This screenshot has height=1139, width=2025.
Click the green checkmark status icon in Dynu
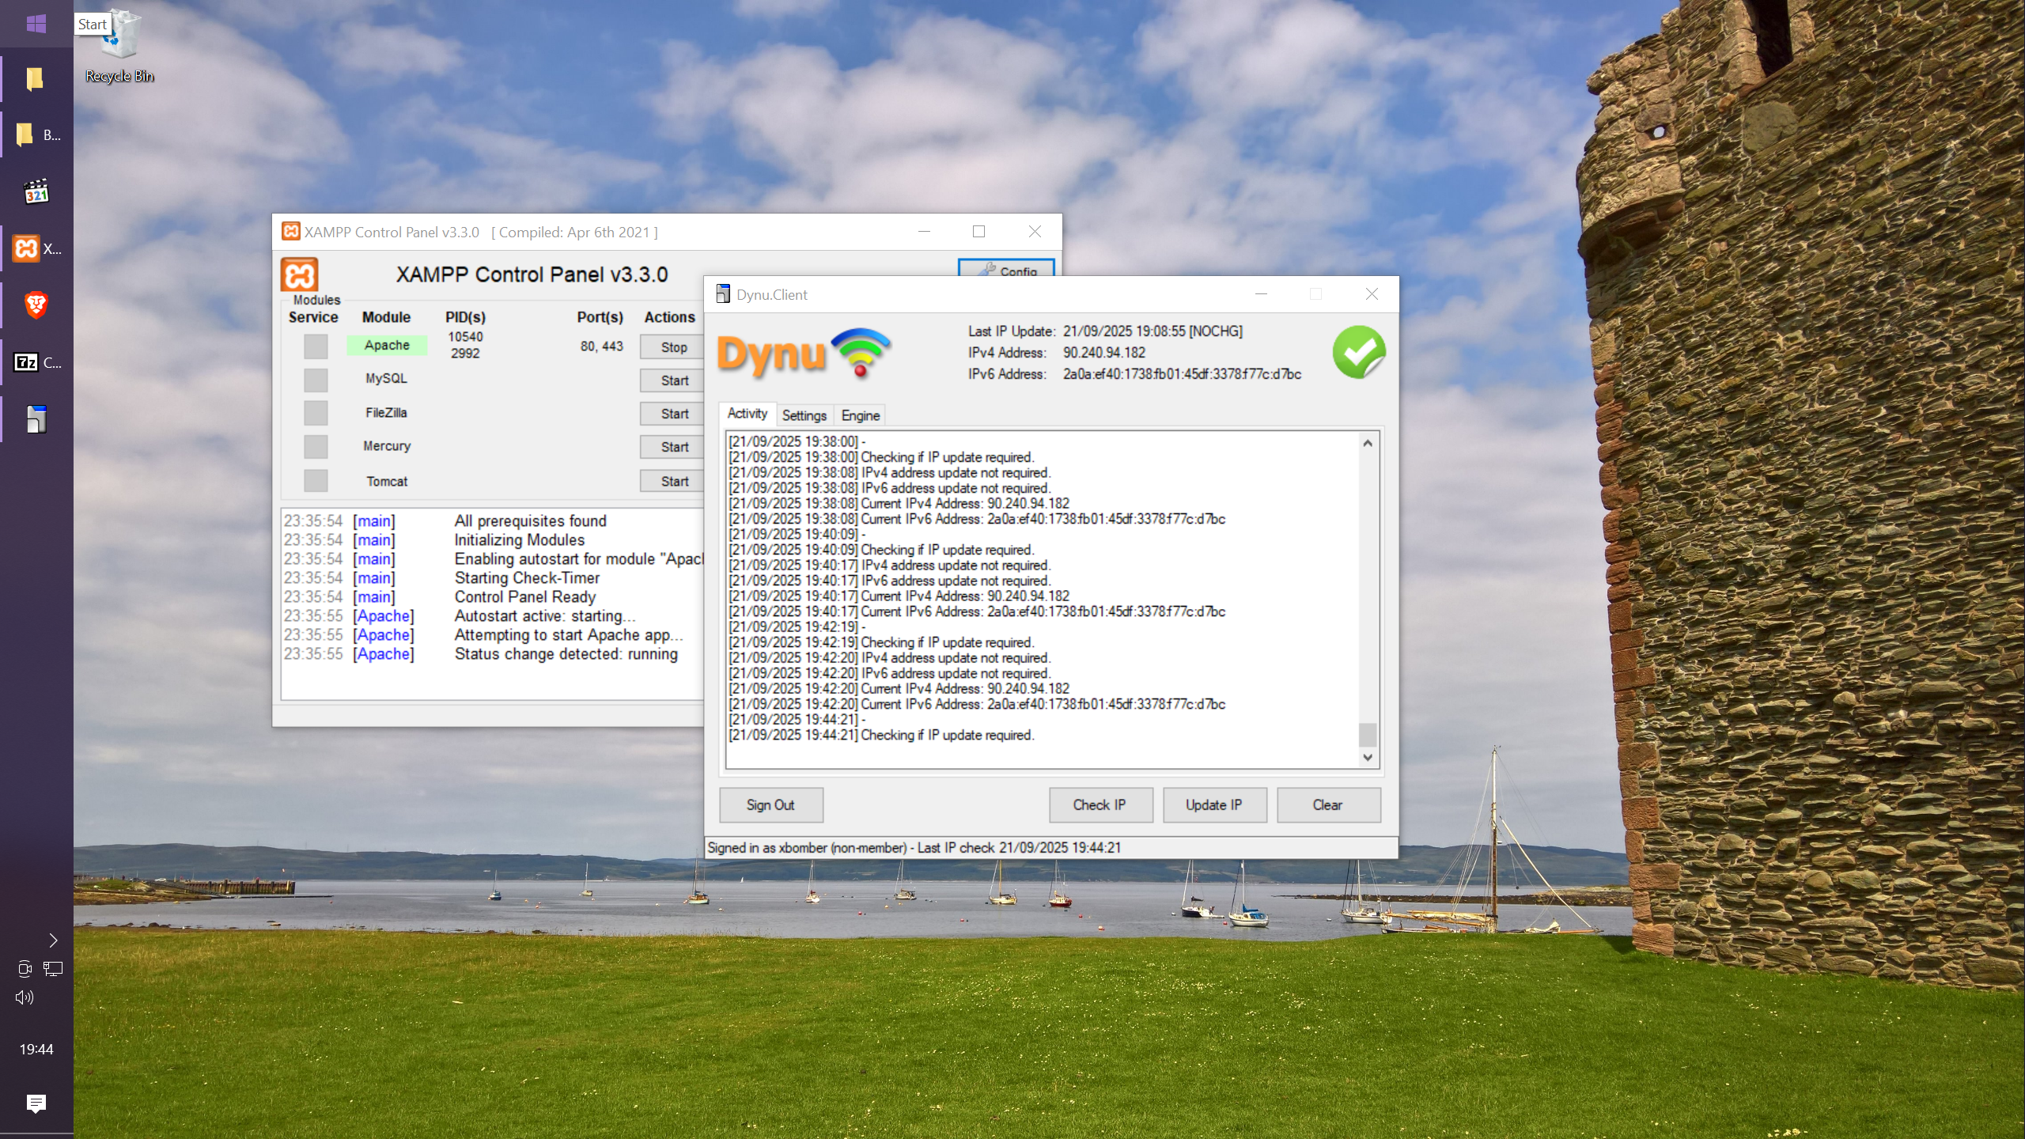[1359, 352]
